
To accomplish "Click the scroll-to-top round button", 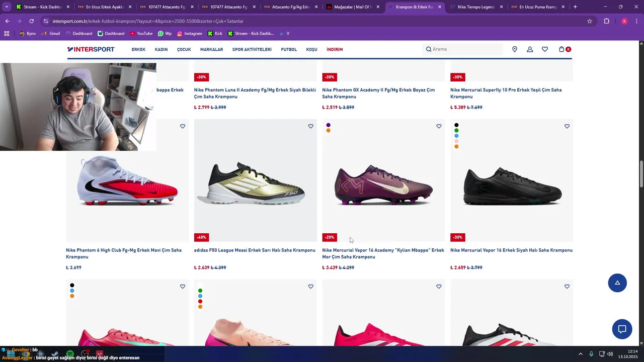I will 617,283.
